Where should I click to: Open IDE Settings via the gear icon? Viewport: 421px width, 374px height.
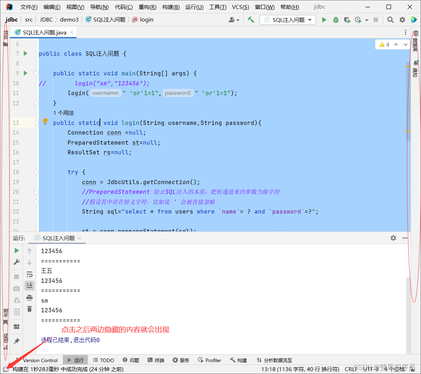(x=402, y=20)
